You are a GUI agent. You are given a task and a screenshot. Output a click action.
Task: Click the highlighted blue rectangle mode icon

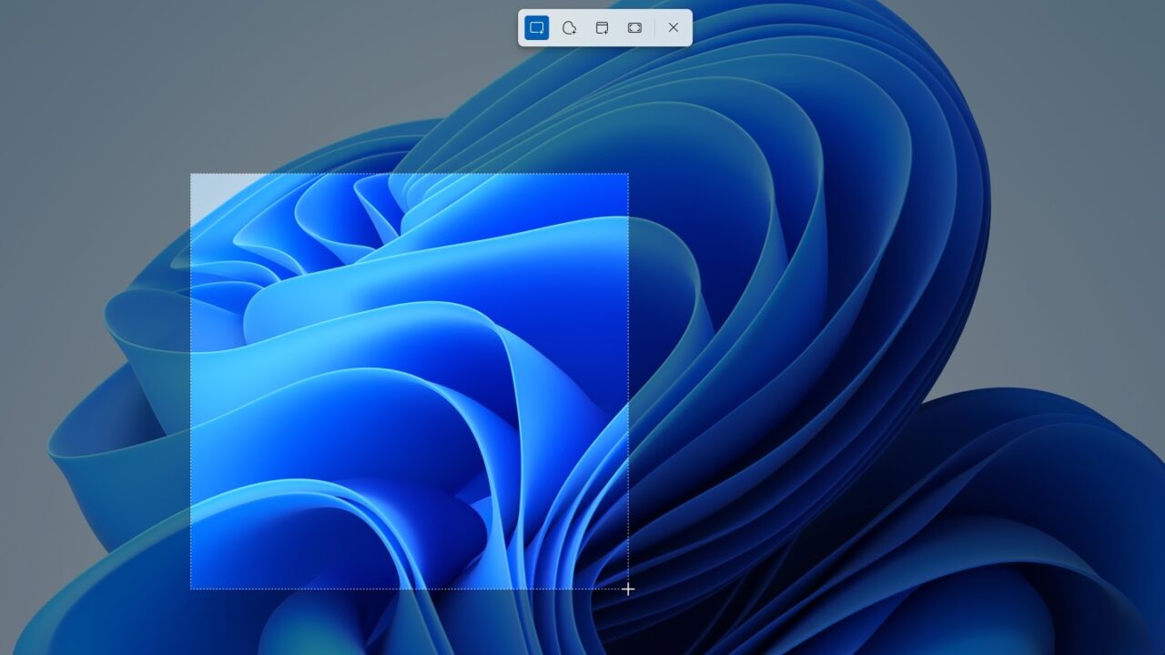[537, 28]
